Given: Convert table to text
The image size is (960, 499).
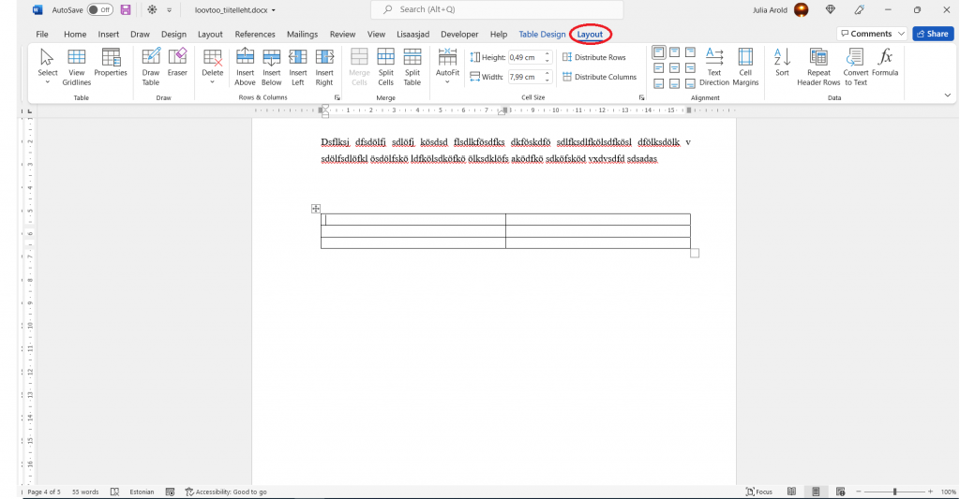Looking at the screenshot, I should 855,66.
